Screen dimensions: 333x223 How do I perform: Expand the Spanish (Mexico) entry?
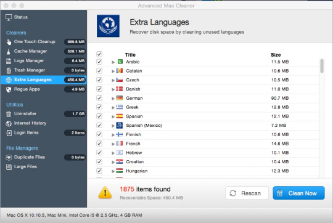[x=113, y=126]
